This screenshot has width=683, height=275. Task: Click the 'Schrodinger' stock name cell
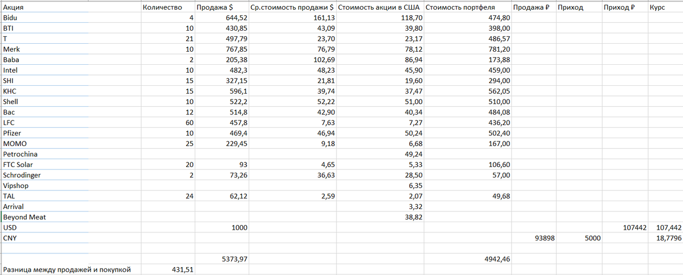tap(71, 174)
